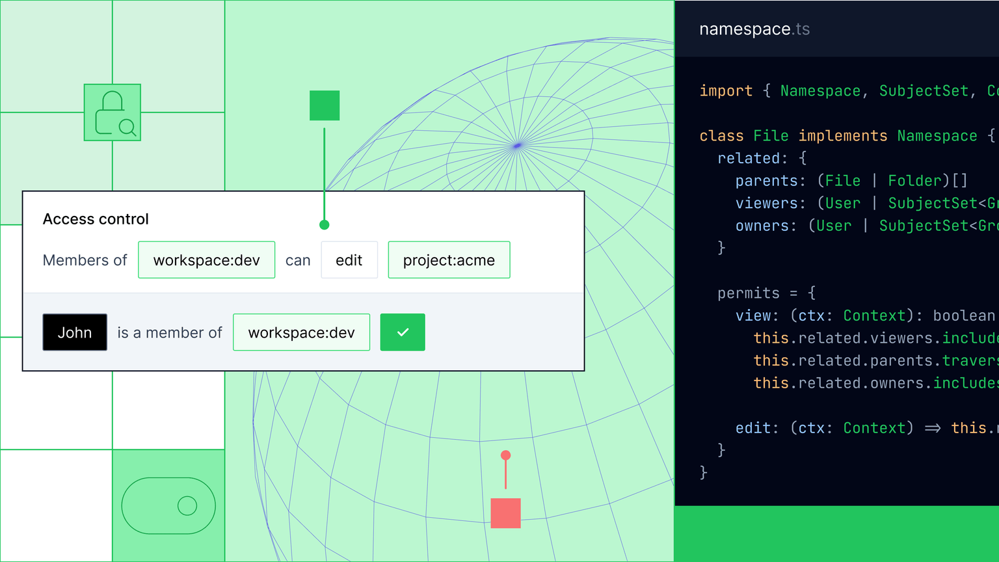Click the coral square marker on the sphere
Image resolution: width=999 pixels, height=562 pixels.
point(505,513)
